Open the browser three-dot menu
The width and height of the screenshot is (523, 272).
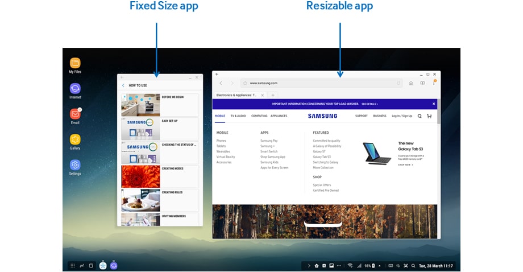434,83
